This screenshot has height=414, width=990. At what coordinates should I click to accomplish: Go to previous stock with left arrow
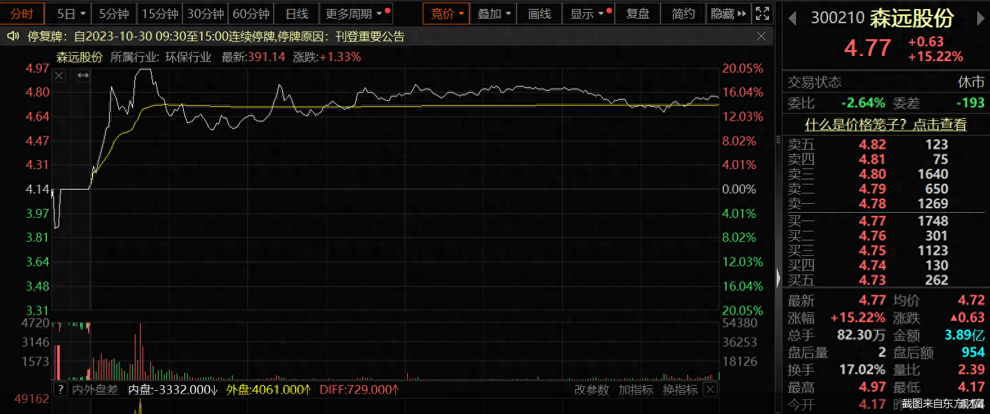tap(792, 19)
